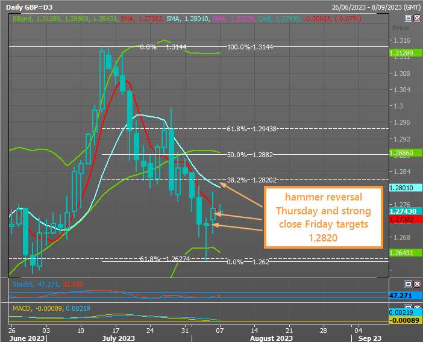Click the 1.292 price axis label
The height and width of the screenshot is (342, 423).
coord(402,139)
